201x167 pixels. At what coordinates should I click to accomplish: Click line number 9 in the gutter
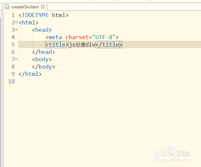coord(13,74)
